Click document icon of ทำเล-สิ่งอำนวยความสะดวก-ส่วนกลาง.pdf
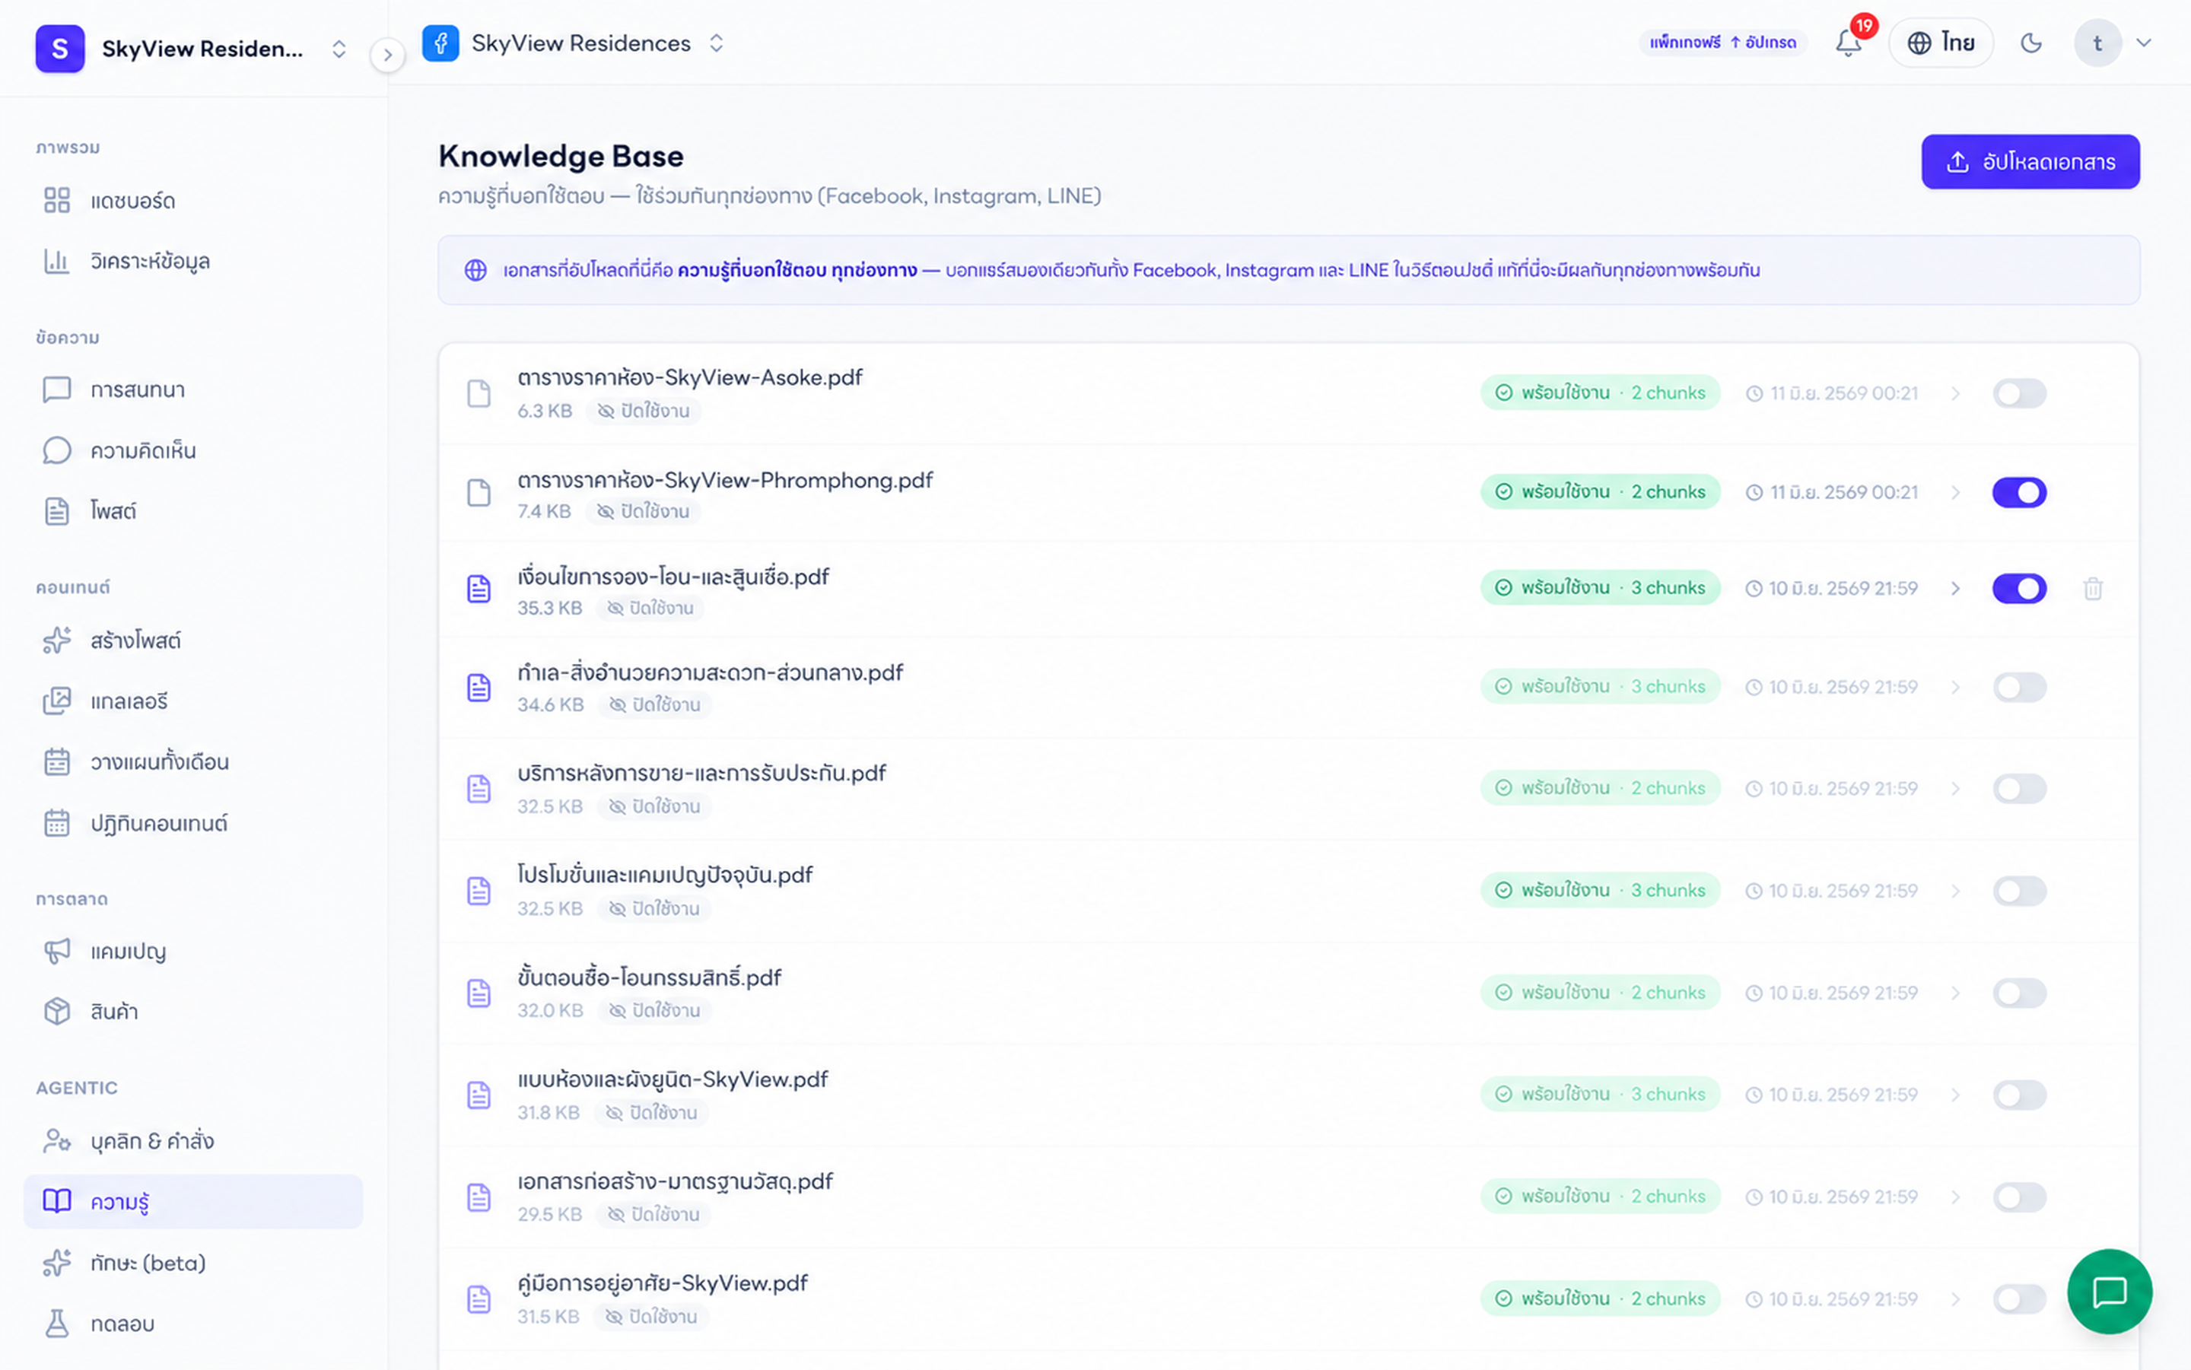This screenshot has height=1370, width=2191. (479, 687)
